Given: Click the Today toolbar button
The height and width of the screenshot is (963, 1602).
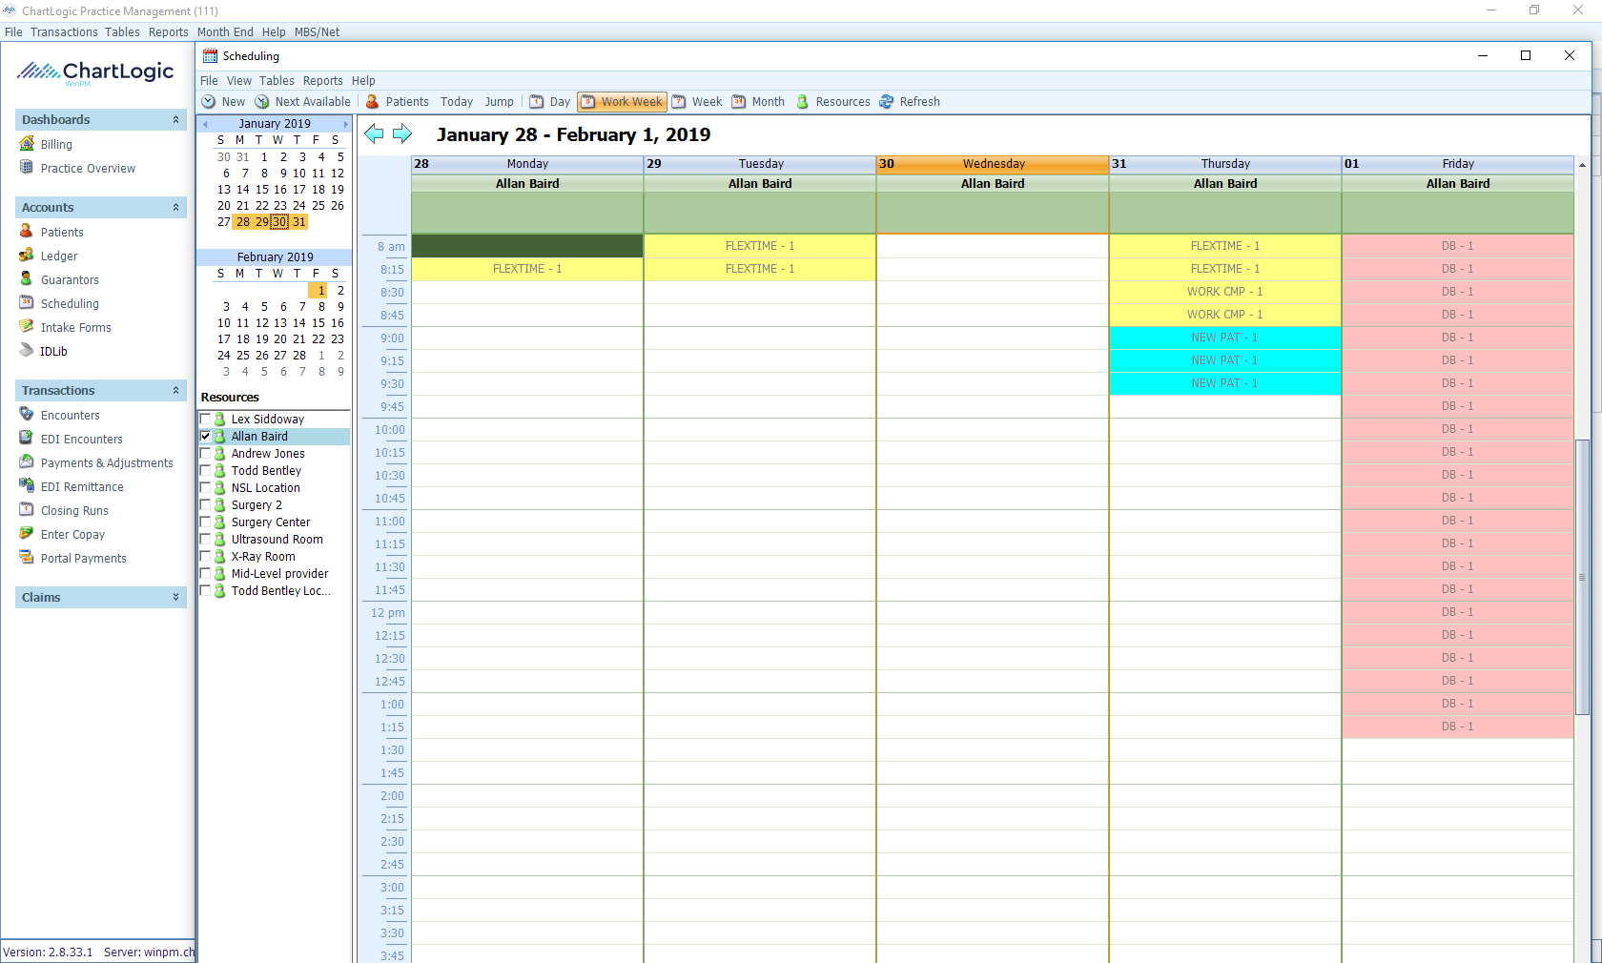Looking at the screenshot, I should point(457,102).
